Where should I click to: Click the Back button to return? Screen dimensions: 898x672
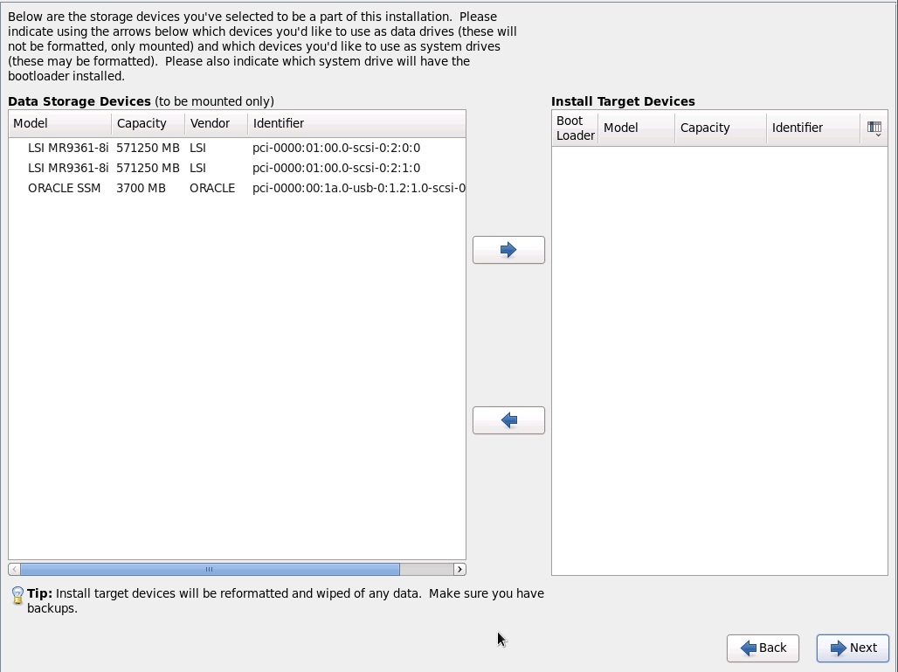tap(763, 648)
